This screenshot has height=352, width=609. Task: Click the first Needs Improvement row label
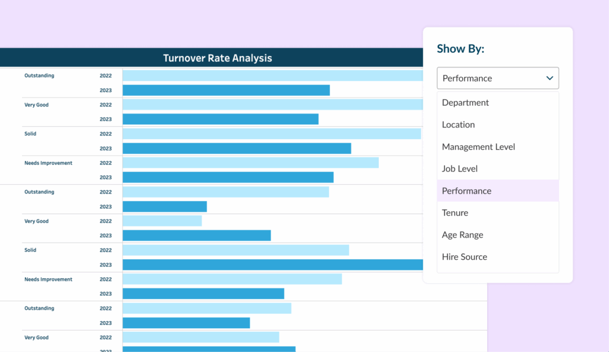tap(48, 163)
